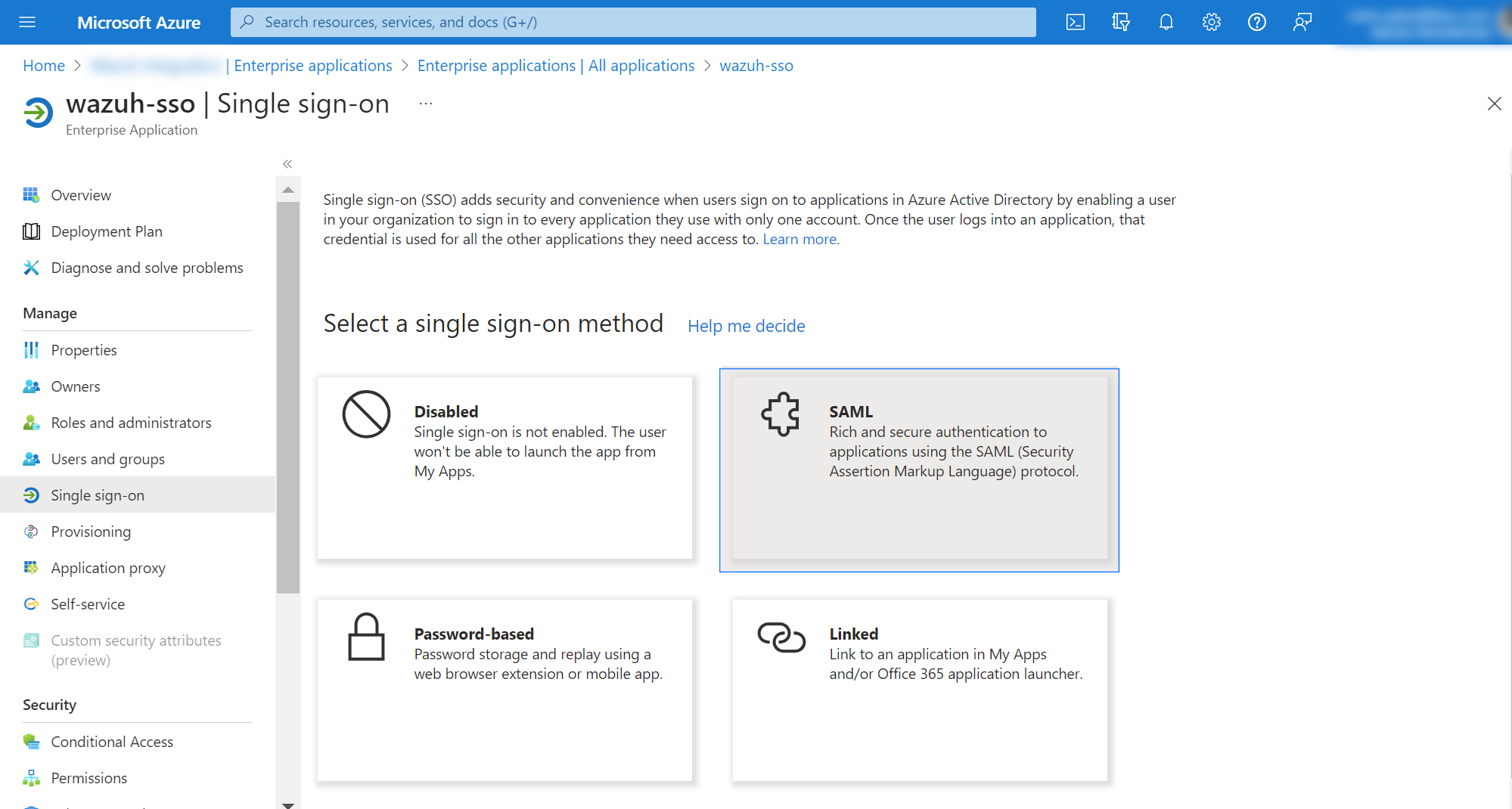Open the Directories and subscriptions filter icon
This screenshot has height=809, width=1512.
(x=1120, y=22)
